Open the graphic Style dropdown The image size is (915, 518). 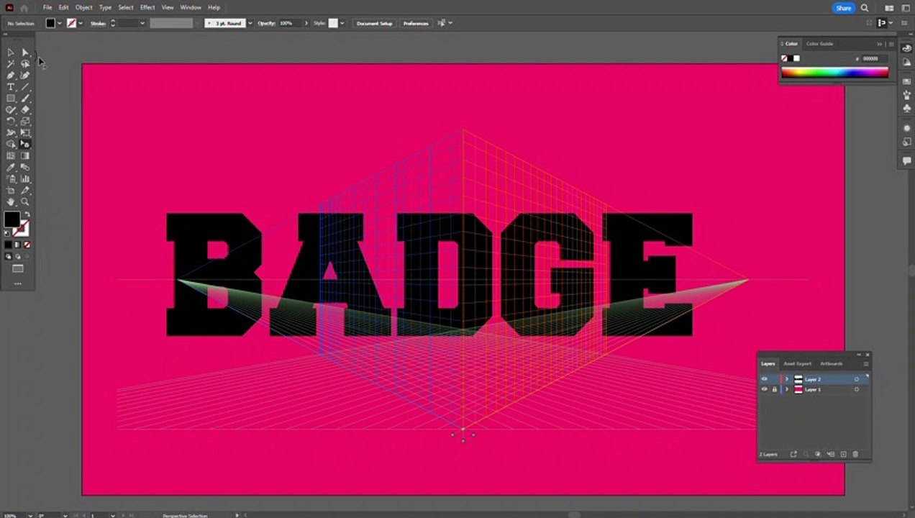pyautogui.click(x=342, y=23)
